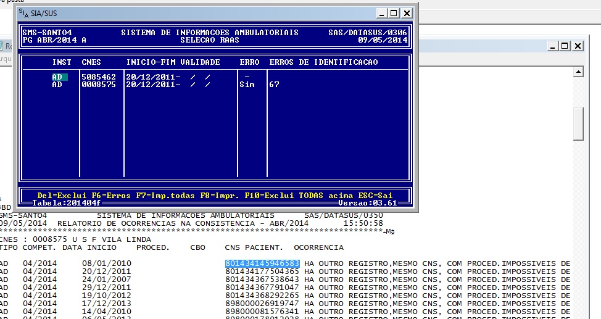601x319 pixels.
Task: Click the SIA/SUS window title icon
Action: tap(23, 12)
